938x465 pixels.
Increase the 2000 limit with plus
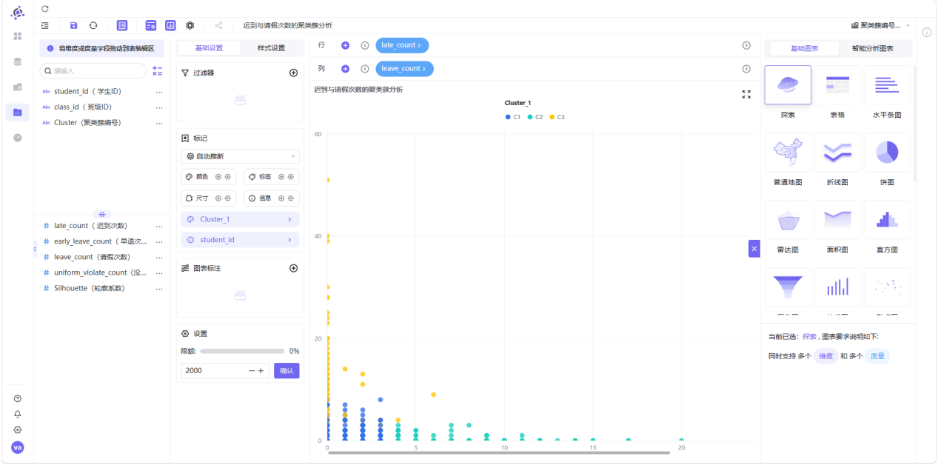(261, 370)
